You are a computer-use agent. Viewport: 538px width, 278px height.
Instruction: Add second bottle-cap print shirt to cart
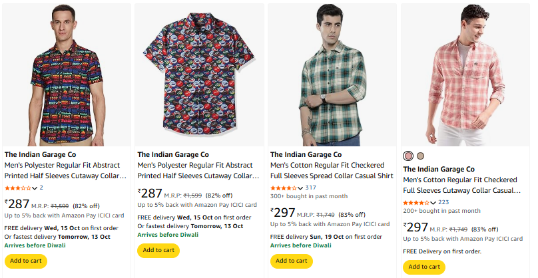pos(158,251)
